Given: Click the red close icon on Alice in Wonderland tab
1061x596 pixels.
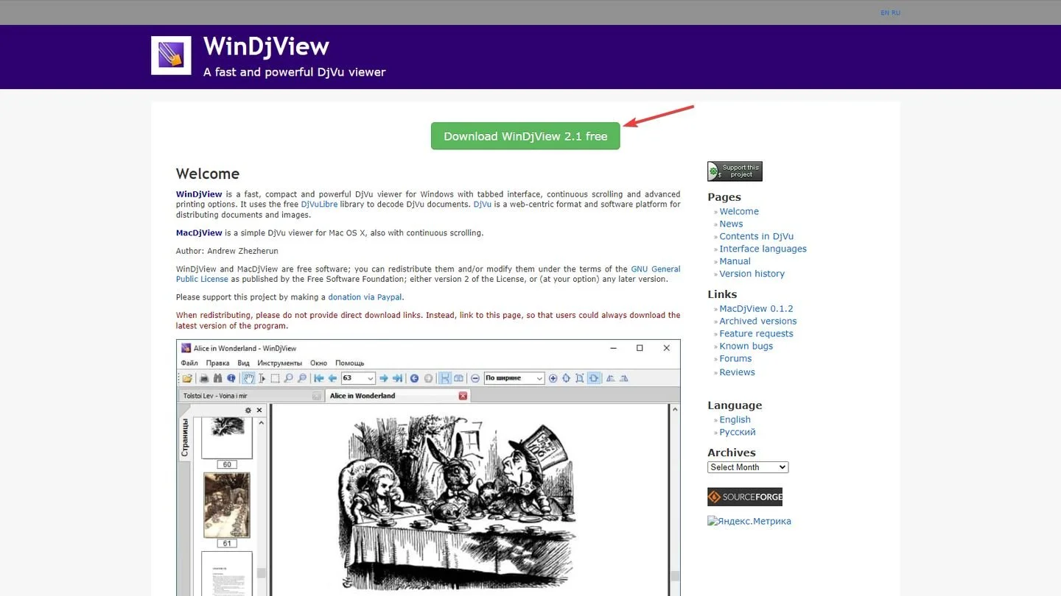Looking at the screenshot, I should 463,396.
